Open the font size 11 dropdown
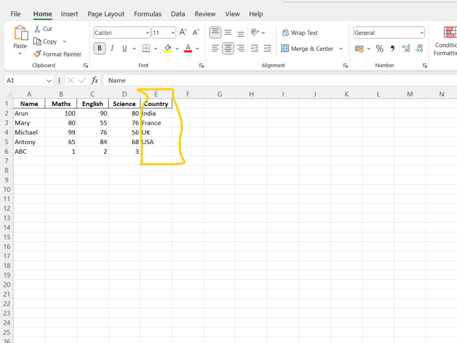 (173, 32)
